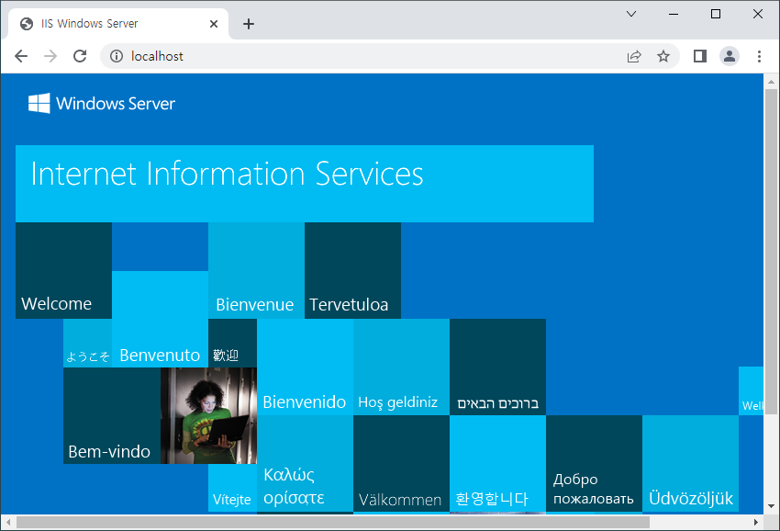Click the 환영합니다 tile
The image size is (780, 531).
(x=497, y=463)
